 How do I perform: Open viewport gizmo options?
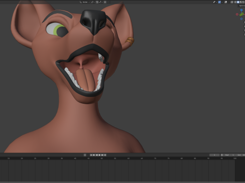pos(219,2)
